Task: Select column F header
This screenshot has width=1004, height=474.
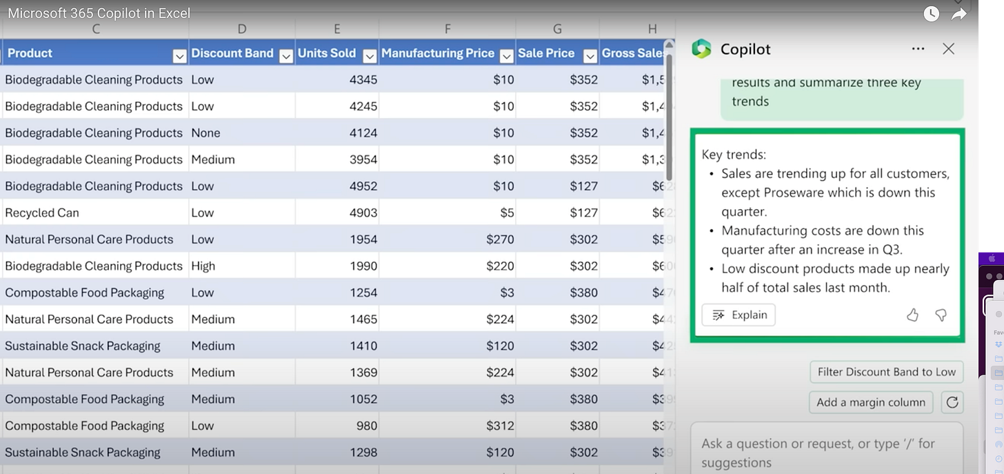Action: [448, 29]
